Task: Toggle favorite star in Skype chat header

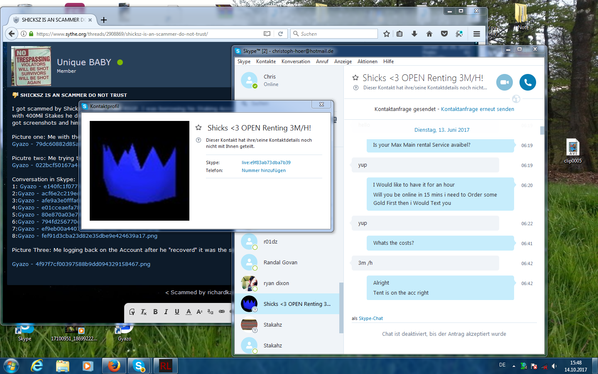Action: (355, 78)
